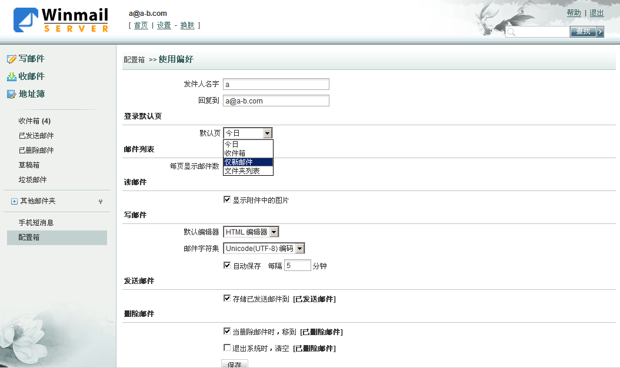Open the 默认编辑器 HTML 编辑器 dropdown

pos(251,232)
